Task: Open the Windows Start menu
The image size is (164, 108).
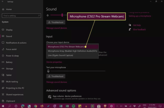Action: point(3,106)
